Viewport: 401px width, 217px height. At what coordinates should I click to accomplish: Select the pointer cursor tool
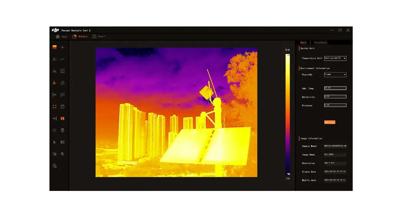(x=54, y=142)
